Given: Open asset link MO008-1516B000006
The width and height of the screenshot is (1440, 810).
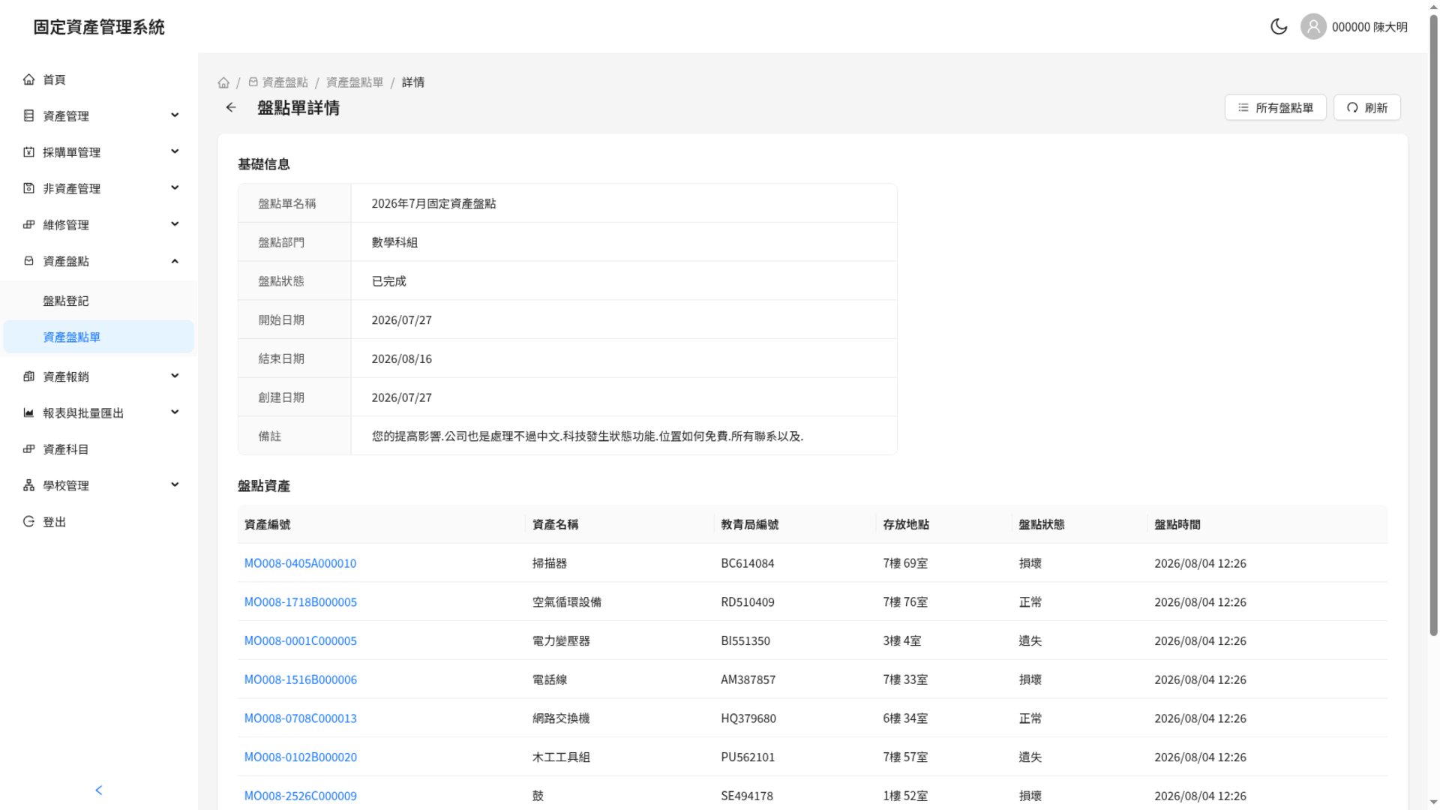Looking at the screenshot, I should coord(301,680).
